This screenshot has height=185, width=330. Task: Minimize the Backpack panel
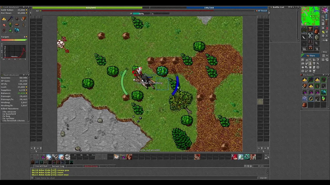(326, 75)
